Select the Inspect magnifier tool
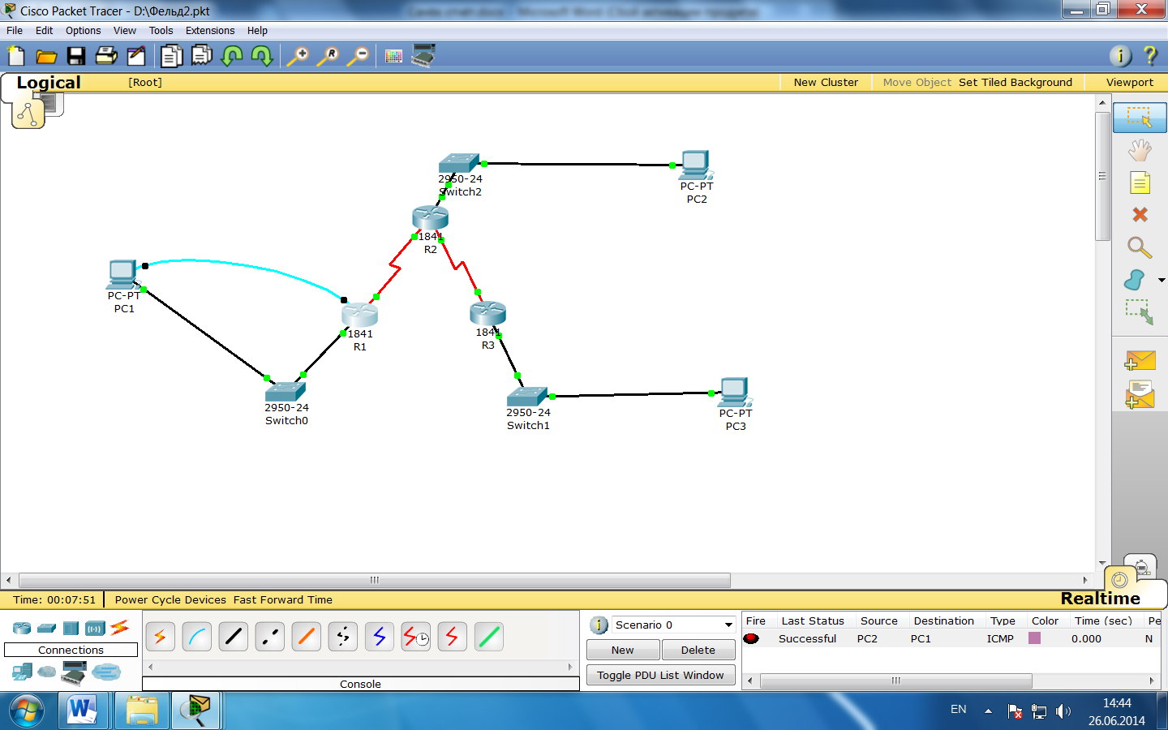 tap(1140, 247)
